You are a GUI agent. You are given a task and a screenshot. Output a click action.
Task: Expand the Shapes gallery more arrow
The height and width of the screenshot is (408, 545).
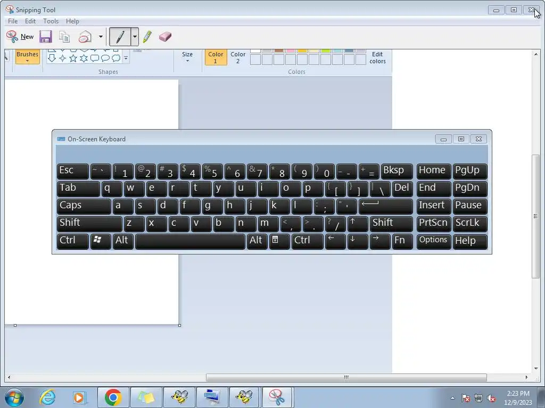126,58
